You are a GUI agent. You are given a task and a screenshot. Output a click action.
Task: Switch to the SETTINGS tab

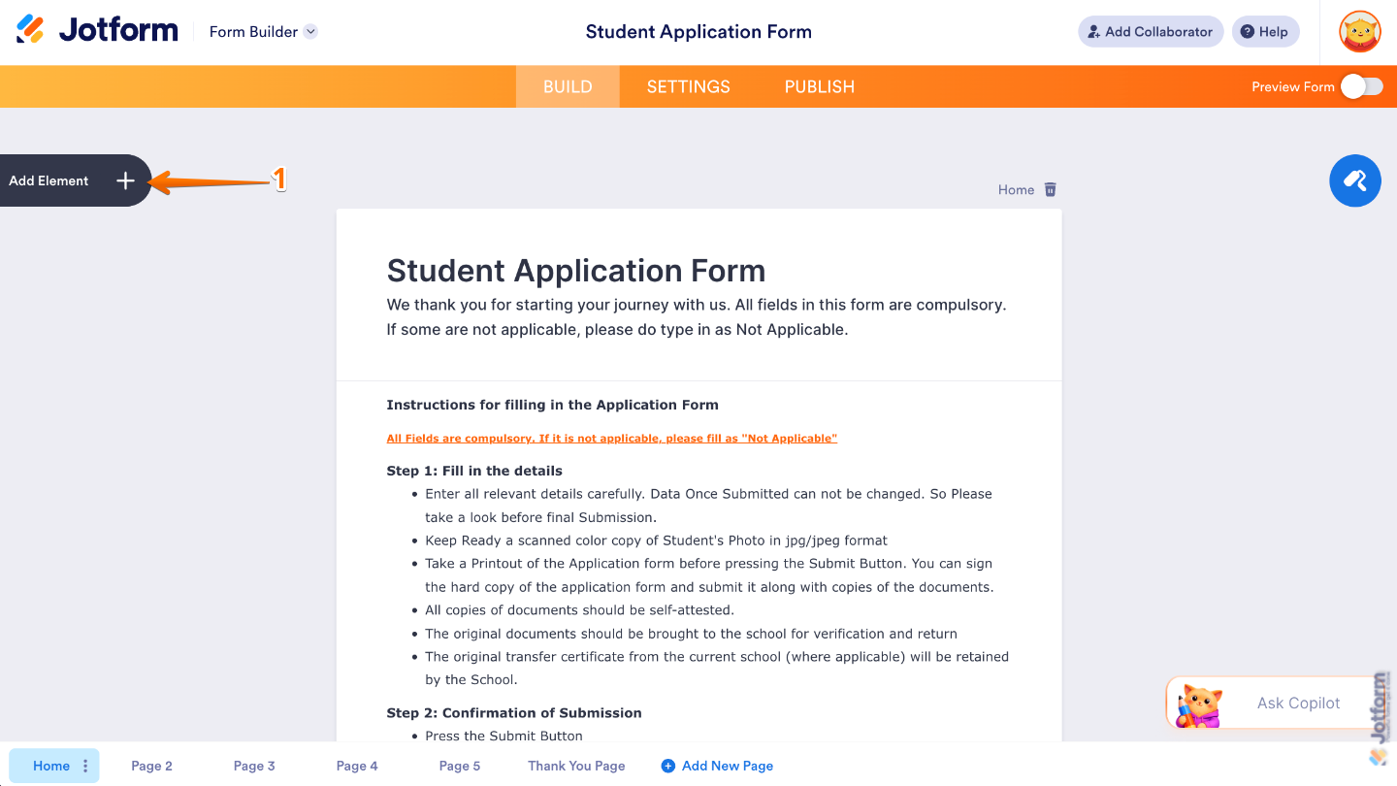point(689,86)
